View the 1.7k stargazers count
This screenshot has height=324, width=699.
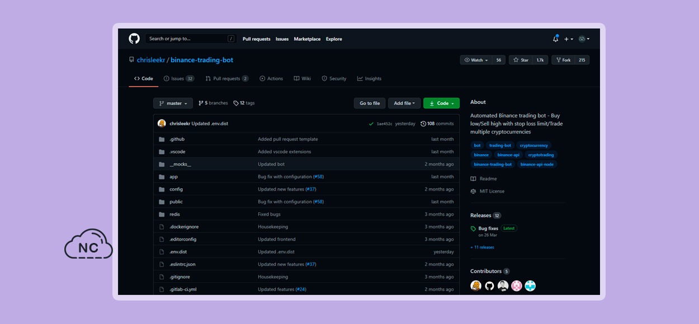(x=540, y=60)
